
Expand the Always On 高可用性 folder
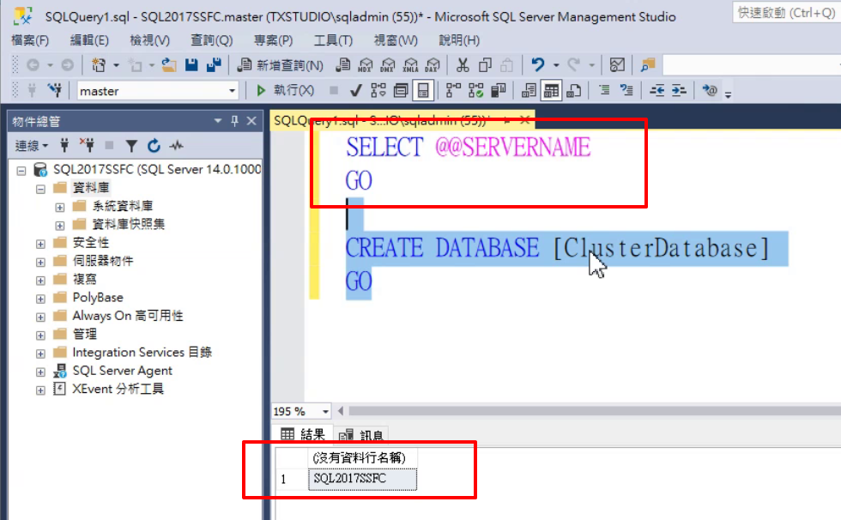41,317
